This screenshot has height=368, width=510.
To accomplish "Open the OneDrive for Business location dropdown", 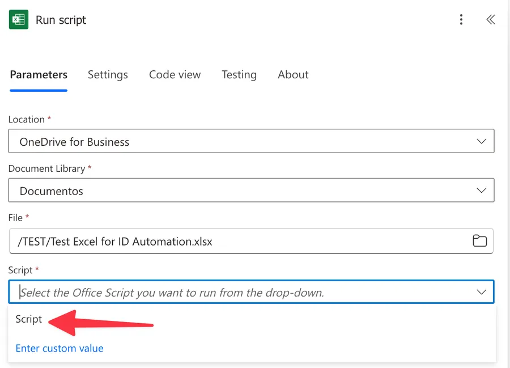I will [x=252, y=141].
